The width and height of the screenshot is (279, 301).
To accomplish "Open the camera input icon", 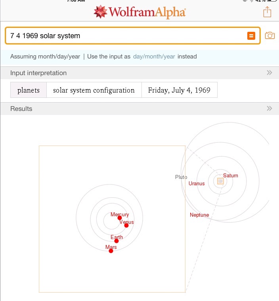I will 270,35.
